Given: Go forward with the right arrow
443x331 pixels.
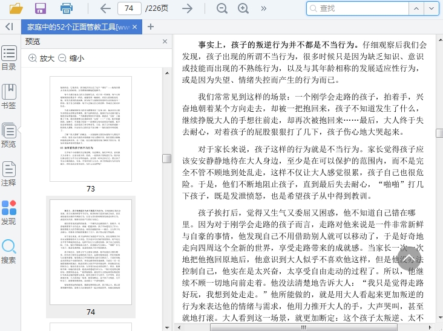Looking at the screenshot, I should coord(188,8).
